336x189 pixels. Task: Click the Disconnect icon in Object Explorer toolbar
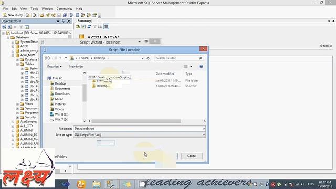[x=10, y=27]
